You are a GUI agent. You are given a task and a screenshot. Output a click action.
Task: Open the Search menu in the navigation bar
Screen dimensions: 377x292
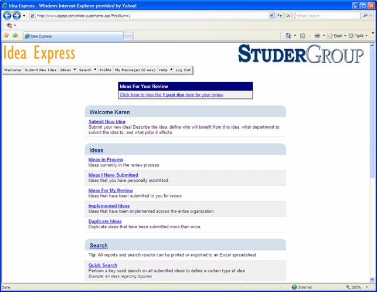point(87,70)
